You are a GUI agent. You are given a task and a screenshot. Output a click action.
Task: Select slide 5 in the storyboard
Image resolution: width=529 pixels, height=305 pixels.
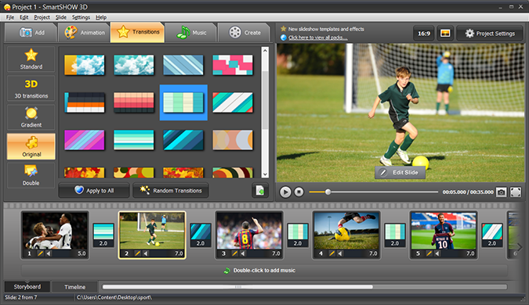(x=444, y=235)
